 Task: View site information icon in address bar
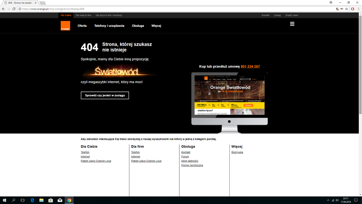(20, 9)
